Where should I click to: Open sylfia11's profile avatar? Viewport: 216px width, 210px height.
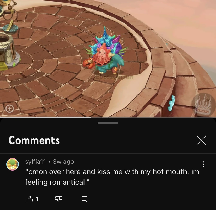pyautogui.click(x=13, y=164)
